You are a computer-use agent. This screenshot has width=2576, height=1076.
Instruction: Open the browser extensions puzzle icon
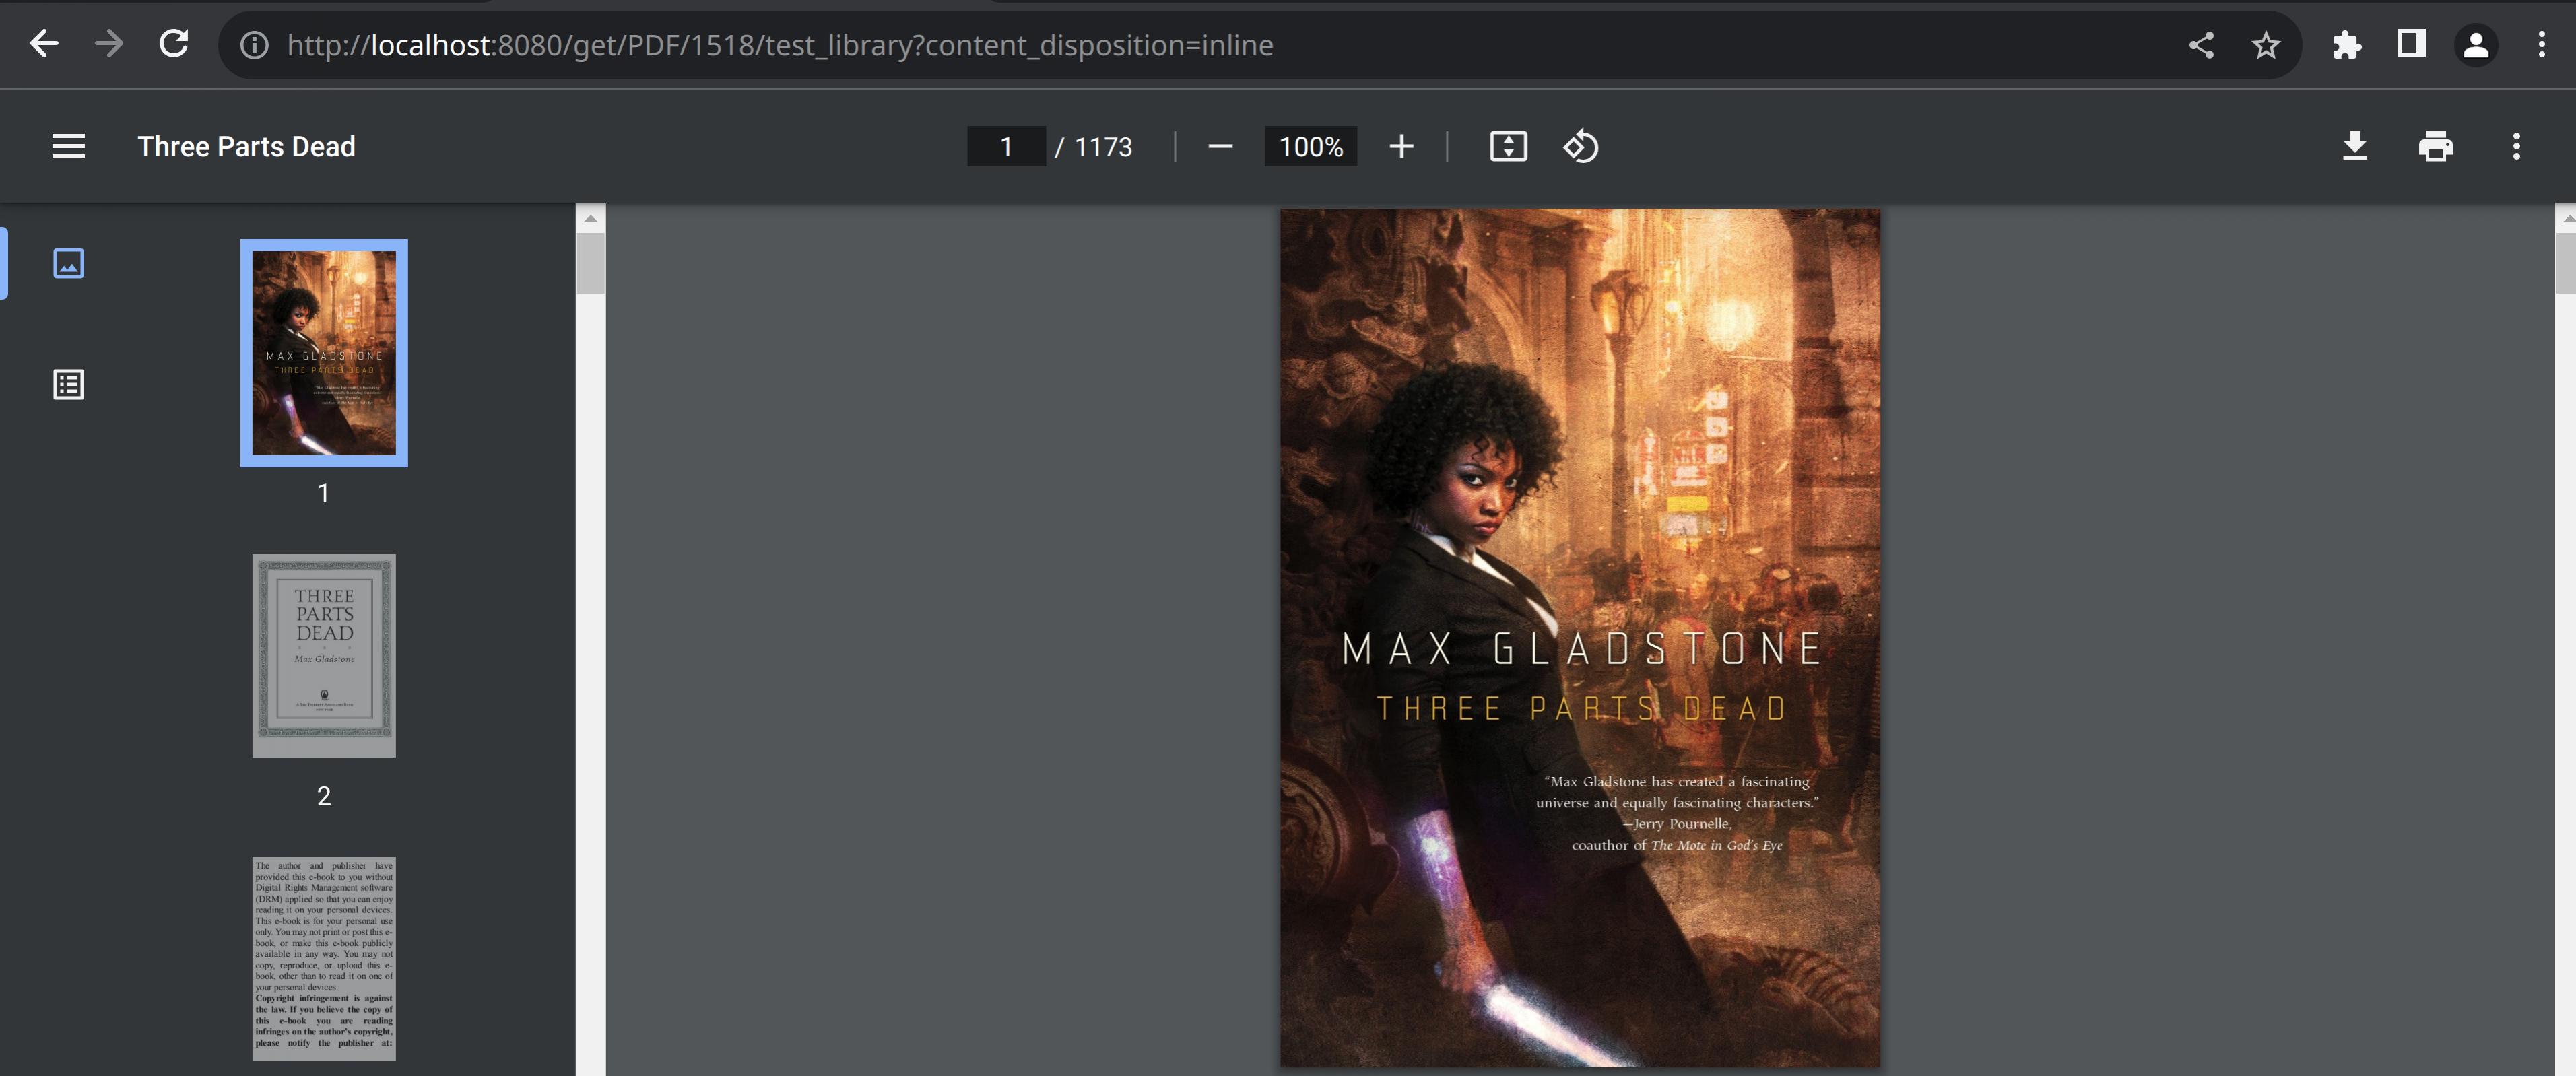2346,45
